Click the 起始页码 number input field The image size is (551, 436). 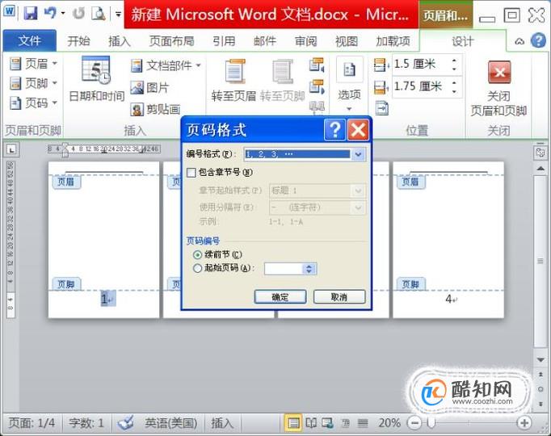click(x=284, y=269)
